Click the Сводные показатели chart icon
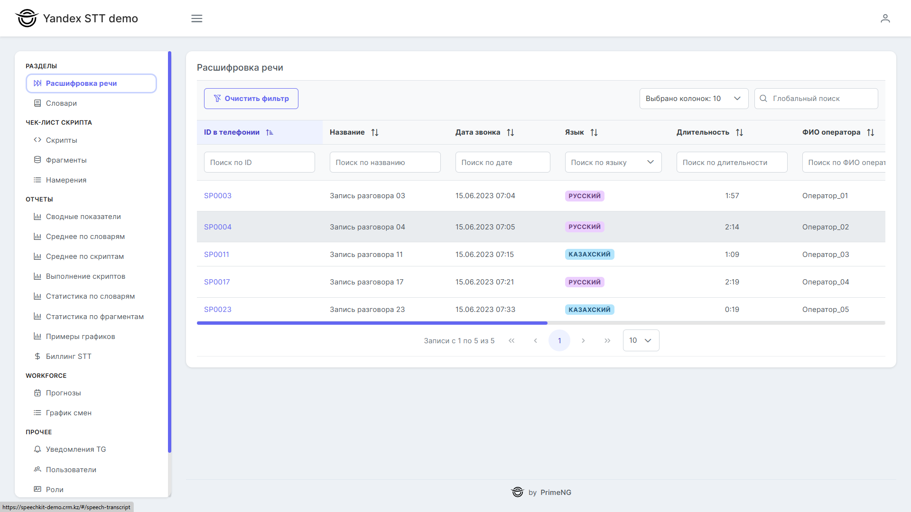 point(37,217)
